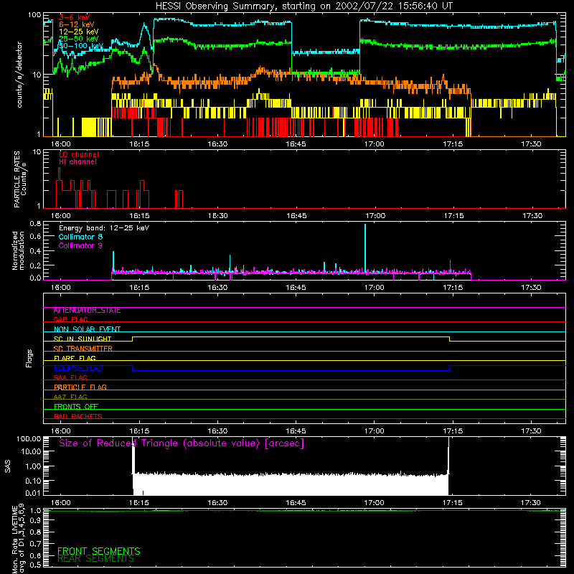The image size is (574, 574).
Task: Select the SAA_FLAG label
Action: [x=70, y=377]
